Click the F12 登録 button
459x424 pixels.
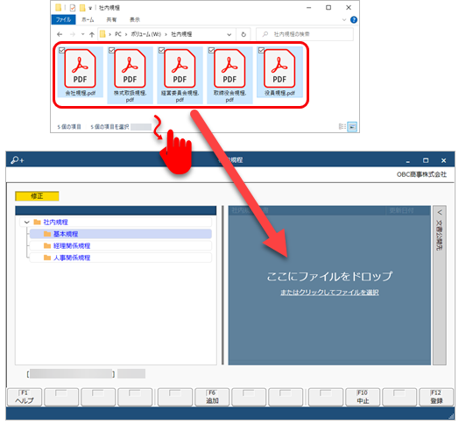click(x=436, y=397)
